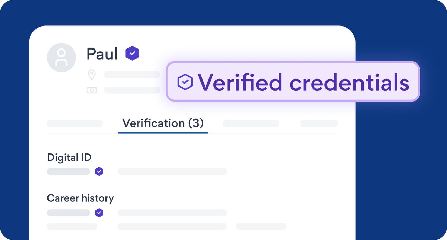Open the Verification (3) tab
The image size is (447, 240).
(163, 123)
